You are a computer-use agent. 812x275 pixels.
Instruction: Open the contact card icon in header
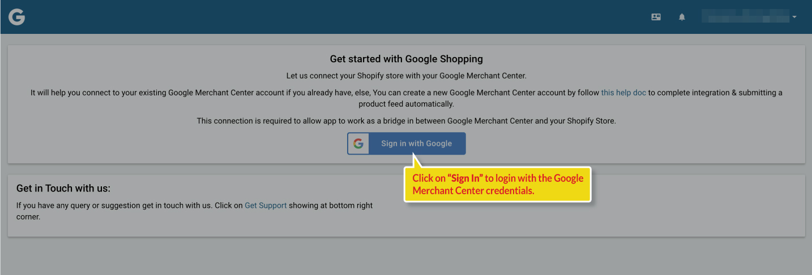click(x=656, y=17)
